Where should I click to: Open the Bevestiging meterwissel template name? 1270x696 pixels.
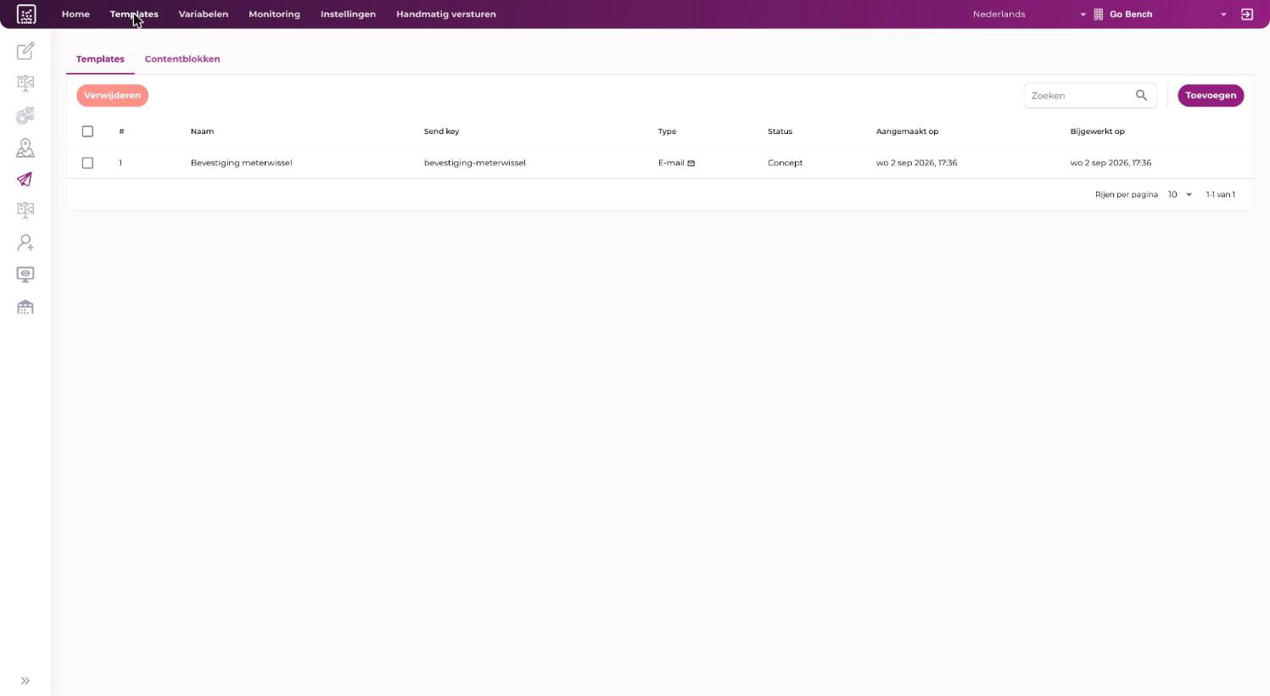(x=241, y=163)
